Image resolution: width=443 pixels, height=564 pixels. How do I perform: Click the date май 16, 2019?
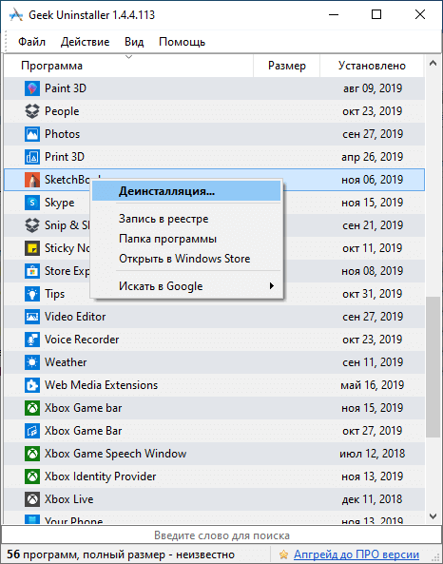point(372,385)
